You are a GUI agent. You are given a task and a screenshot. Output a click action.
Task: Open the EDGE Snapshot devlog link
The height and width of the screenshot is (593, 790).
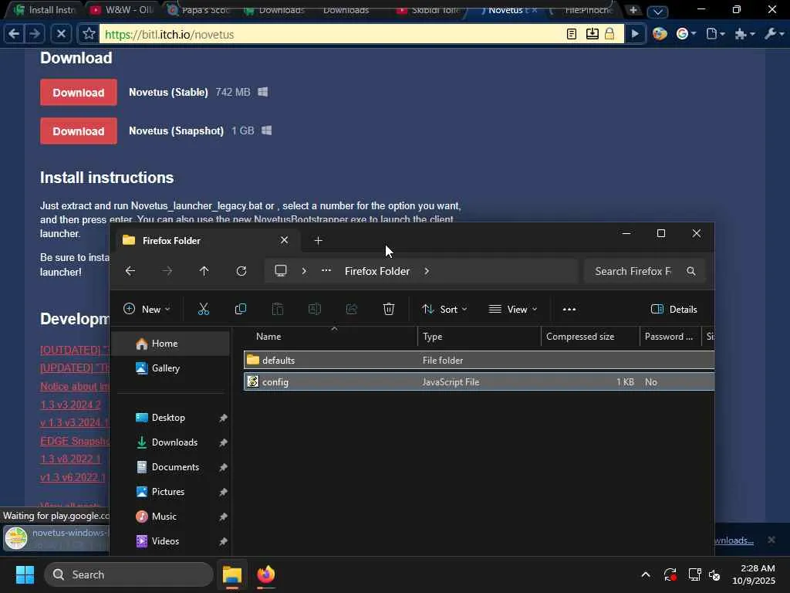tap(75, 441)
